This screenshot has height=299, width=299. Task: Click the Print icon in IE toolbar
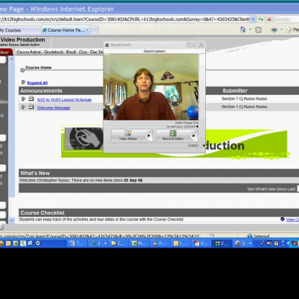tap(274, 30)
